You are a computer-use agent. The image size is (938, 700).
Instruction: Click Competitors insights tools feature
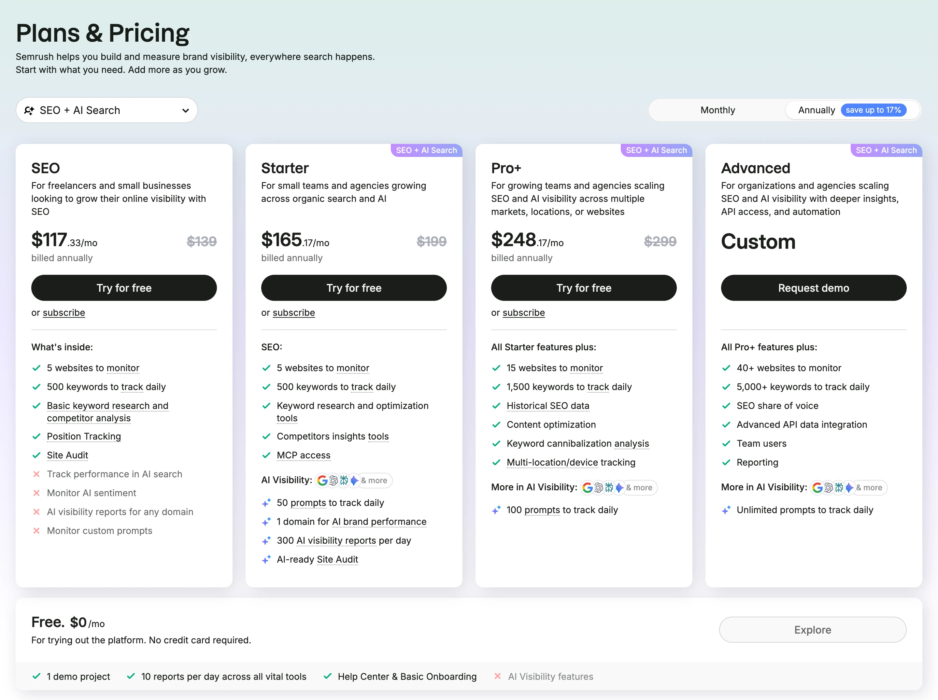pos(333,436)
